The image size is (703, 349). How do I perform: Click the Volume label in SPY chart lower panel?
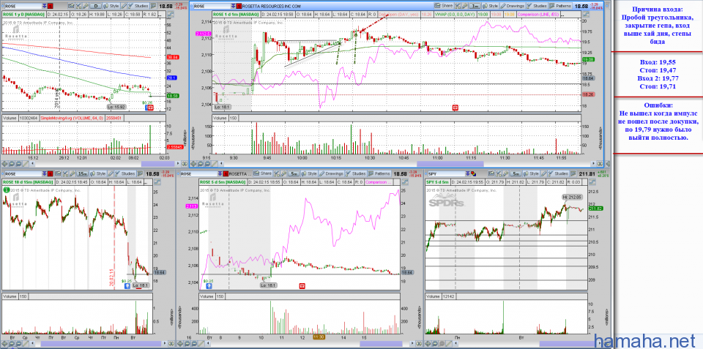tap(433, 296)
